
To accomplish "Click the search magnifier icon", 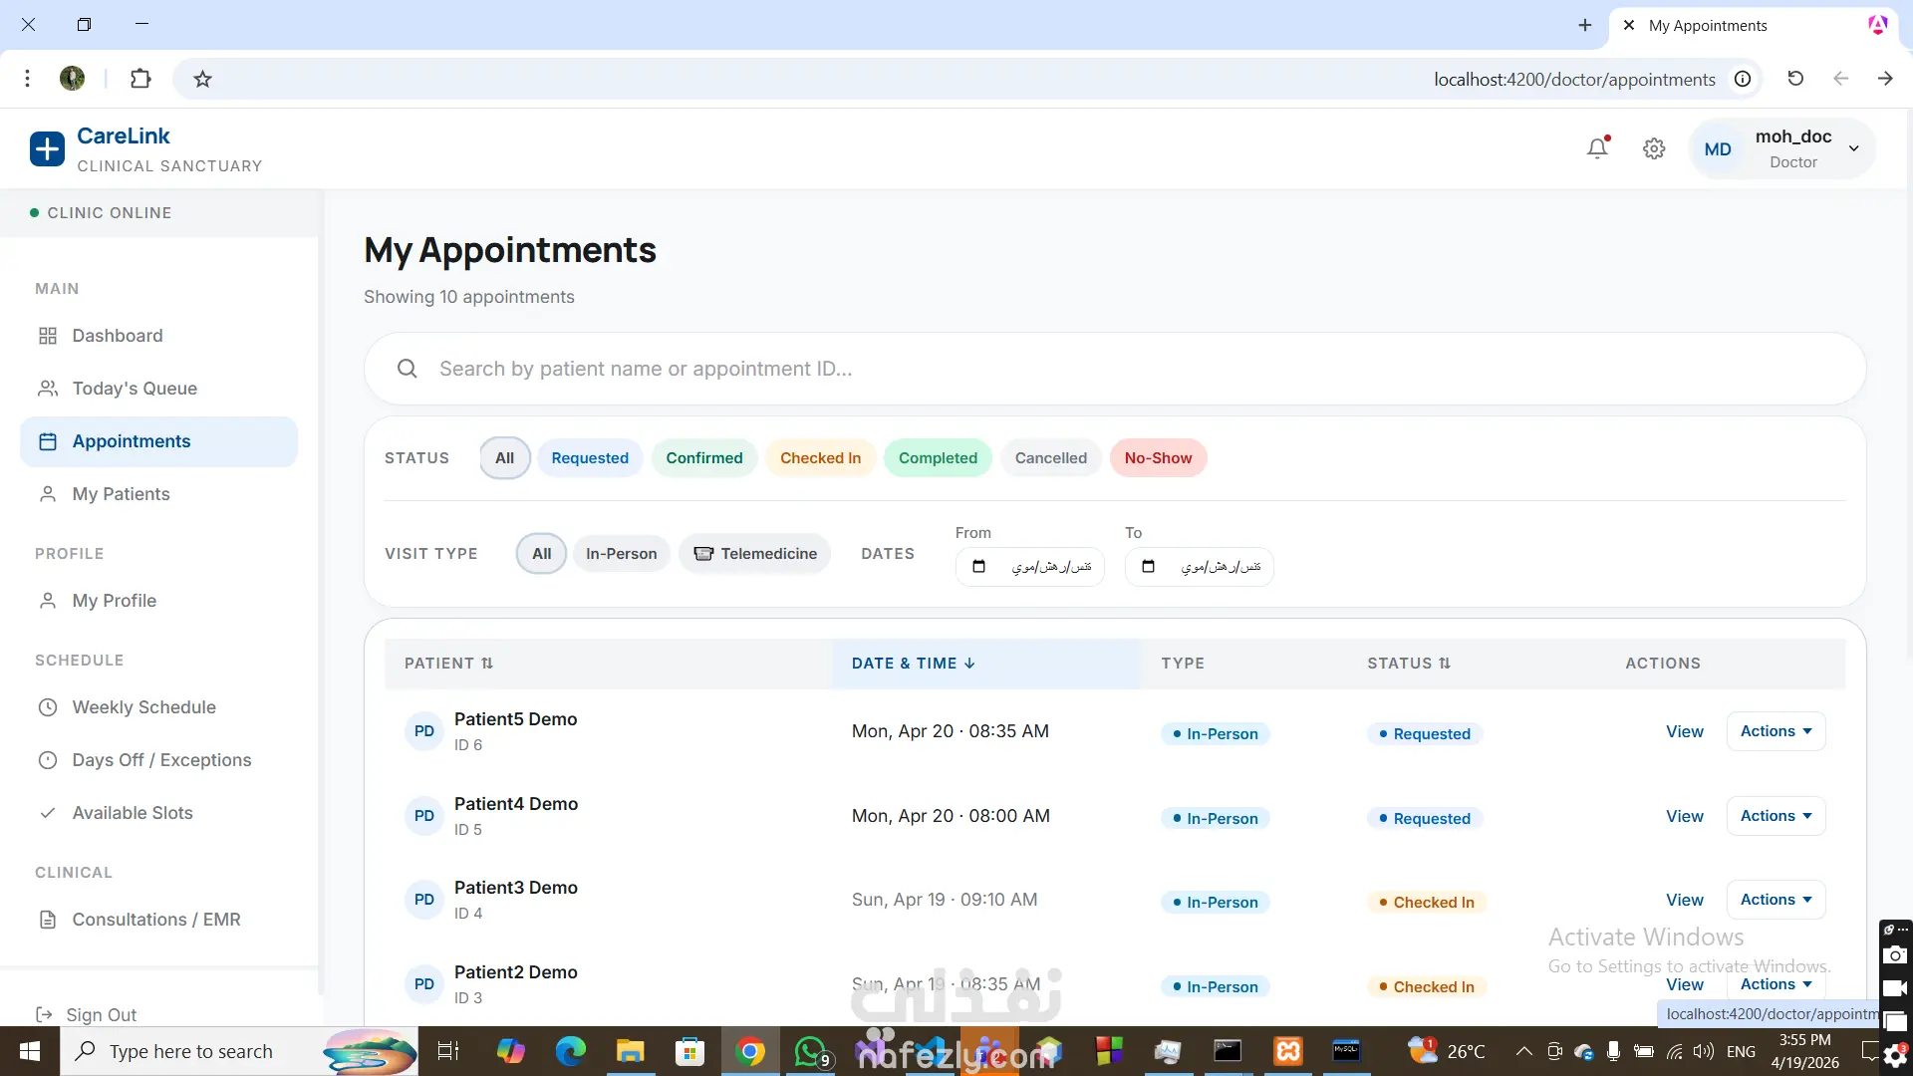I will 407,369.
